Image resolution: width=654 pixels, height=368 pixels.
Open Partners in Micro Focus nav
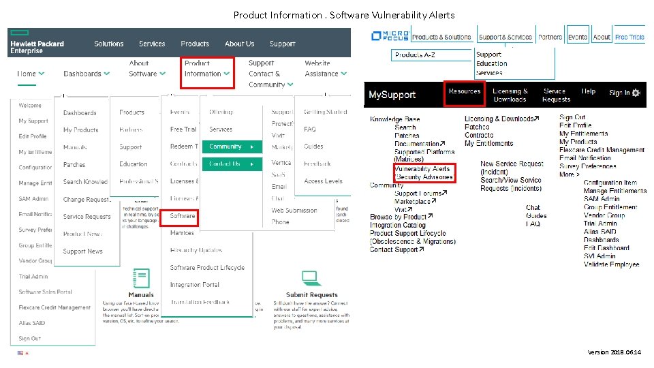coord(550,37)
